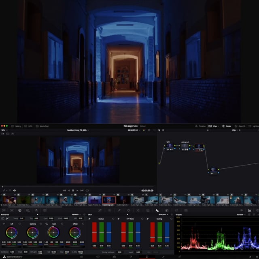Open the viewer timecode dropdown
Image resolution: width=259 pixels, height=259 pixels.
point(134,130)
